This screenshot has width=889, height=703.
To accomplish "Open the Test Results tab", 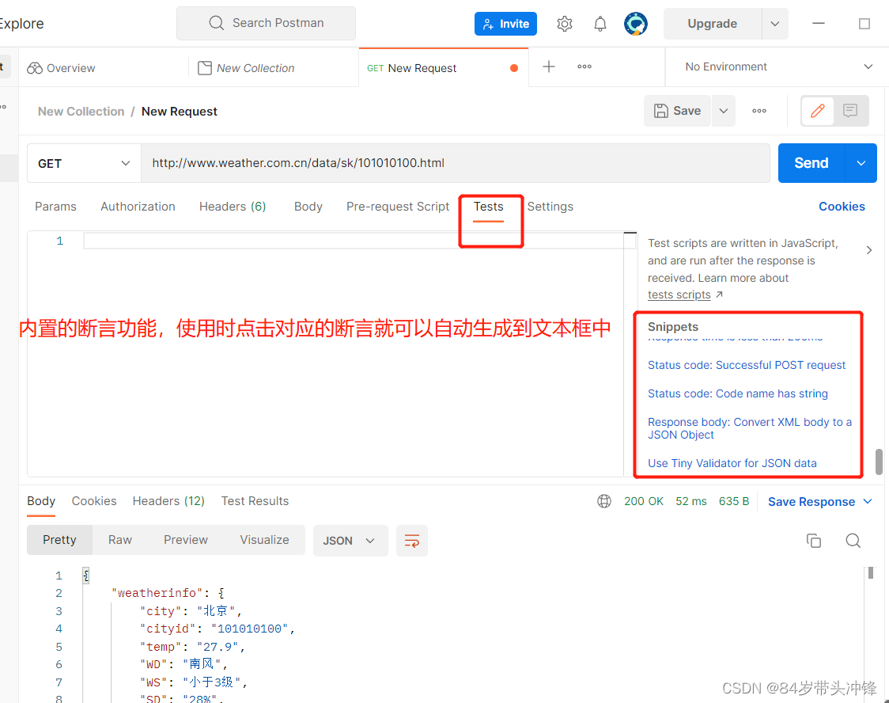I will click(255, 500).
